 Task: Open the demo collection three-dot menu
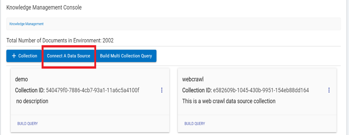click(162, 90)
